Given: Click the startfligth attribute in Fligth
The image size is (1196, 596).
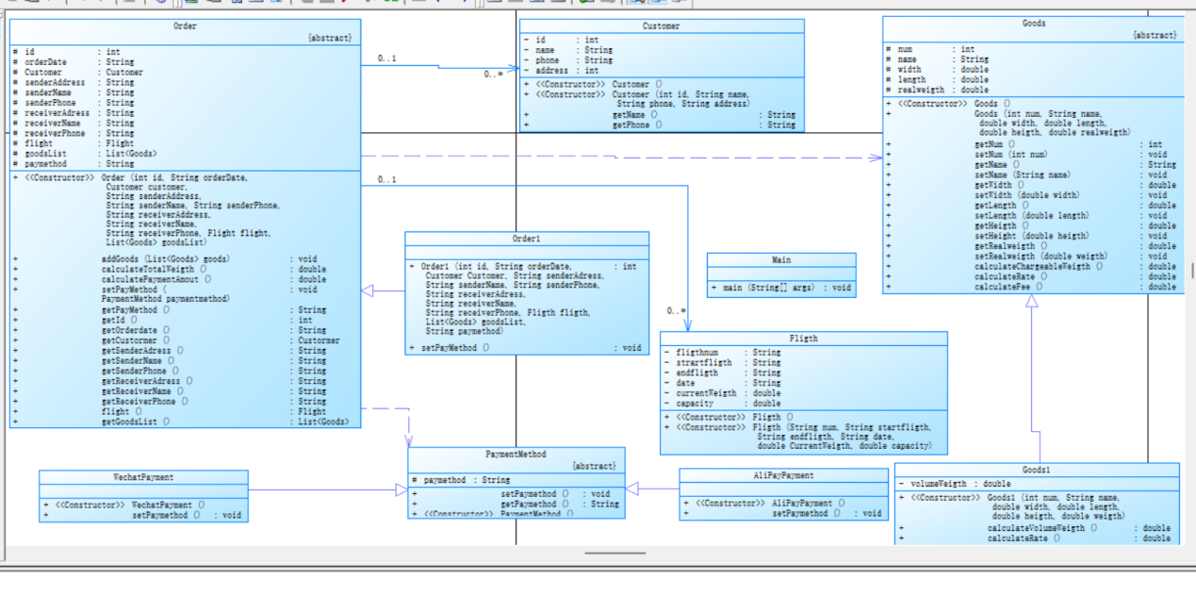Looking at the screenshot, I should click(722, 363).
